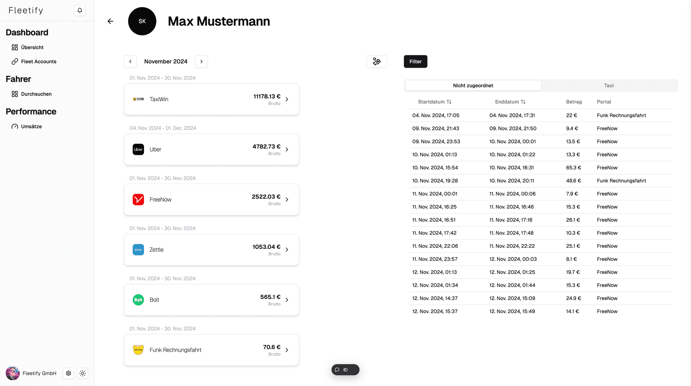691x386 pixels.
Task: Click the Fleetify GmbH profile avatar
Action: pyautogui.click(x=13, y=373)
